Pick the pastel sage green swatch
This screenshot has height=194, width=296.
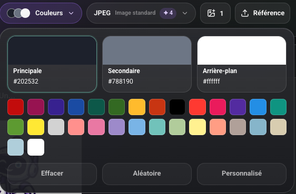coord(177,127)
